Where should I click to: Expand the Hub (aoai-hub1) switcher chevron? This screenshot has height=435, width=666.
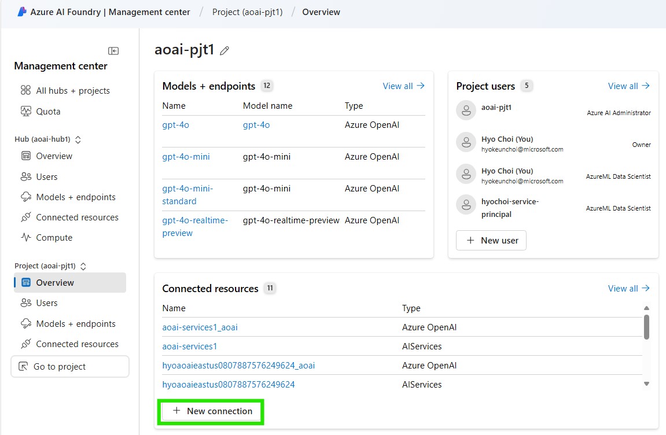tap(78, 139)
